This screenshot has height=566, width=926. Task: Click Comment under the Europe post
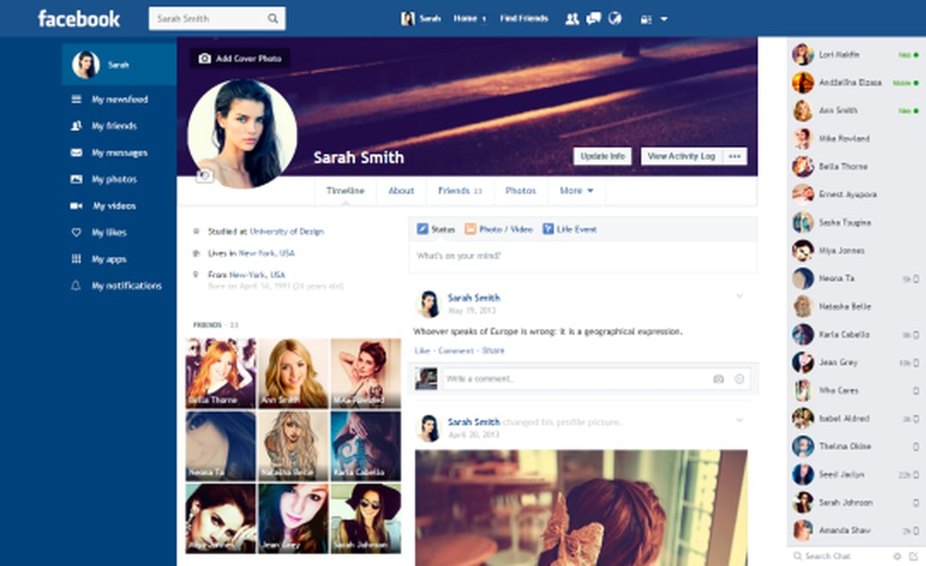pos(456,351)
